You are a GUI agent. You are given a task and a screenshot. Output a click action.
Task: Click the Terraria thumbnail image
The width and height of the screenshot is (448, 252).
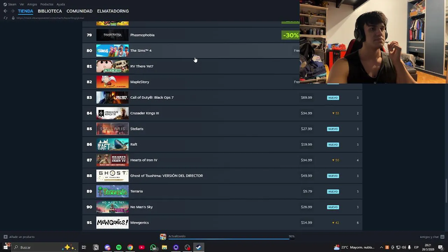coord(112,191)
